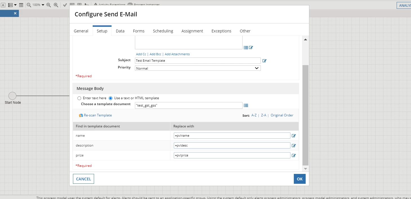The height and width of the screenshot is (199, 411).
Task: Click the list view toolbar icon
Action: 21,5
